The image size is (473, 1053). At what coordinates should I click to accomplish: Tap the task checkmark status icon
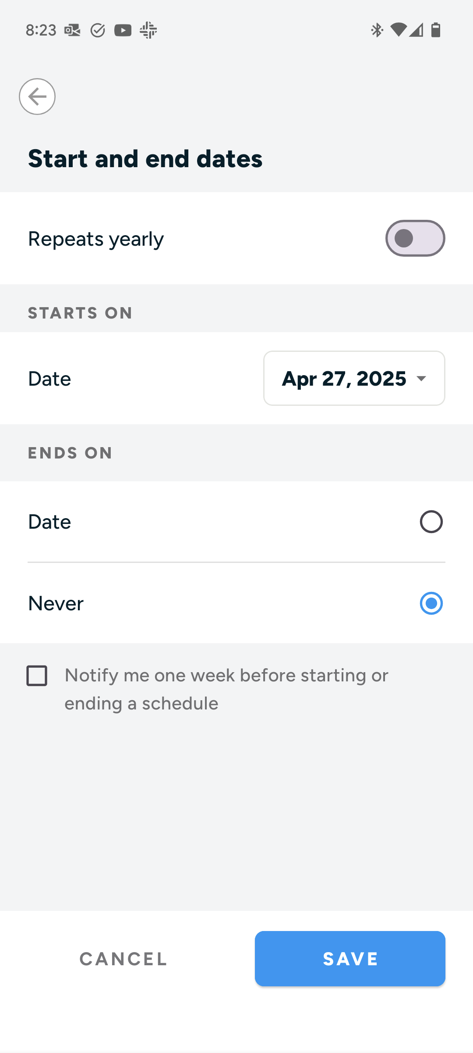tap(98, 30)
